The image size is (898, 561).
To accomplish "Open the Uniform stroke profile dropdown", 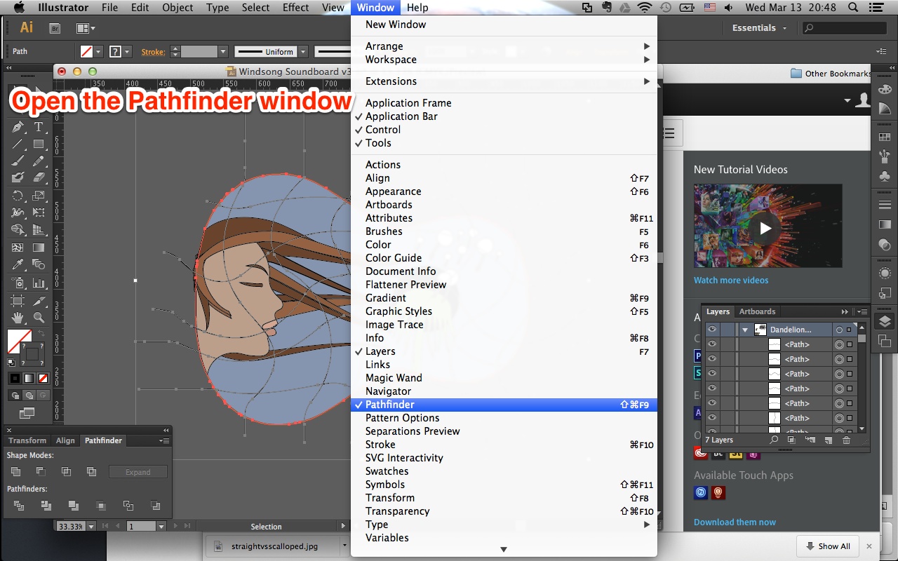I will (303, 52).
